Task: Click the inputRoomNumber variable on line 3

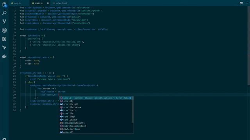Action: click(35, 14)
